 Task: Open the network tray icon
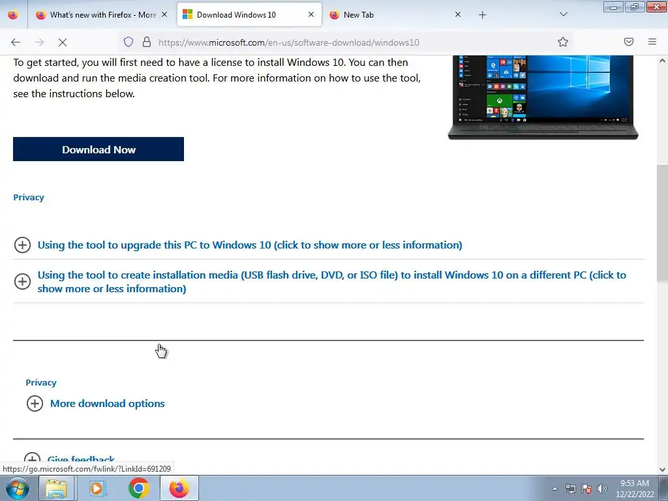point(570,489)
